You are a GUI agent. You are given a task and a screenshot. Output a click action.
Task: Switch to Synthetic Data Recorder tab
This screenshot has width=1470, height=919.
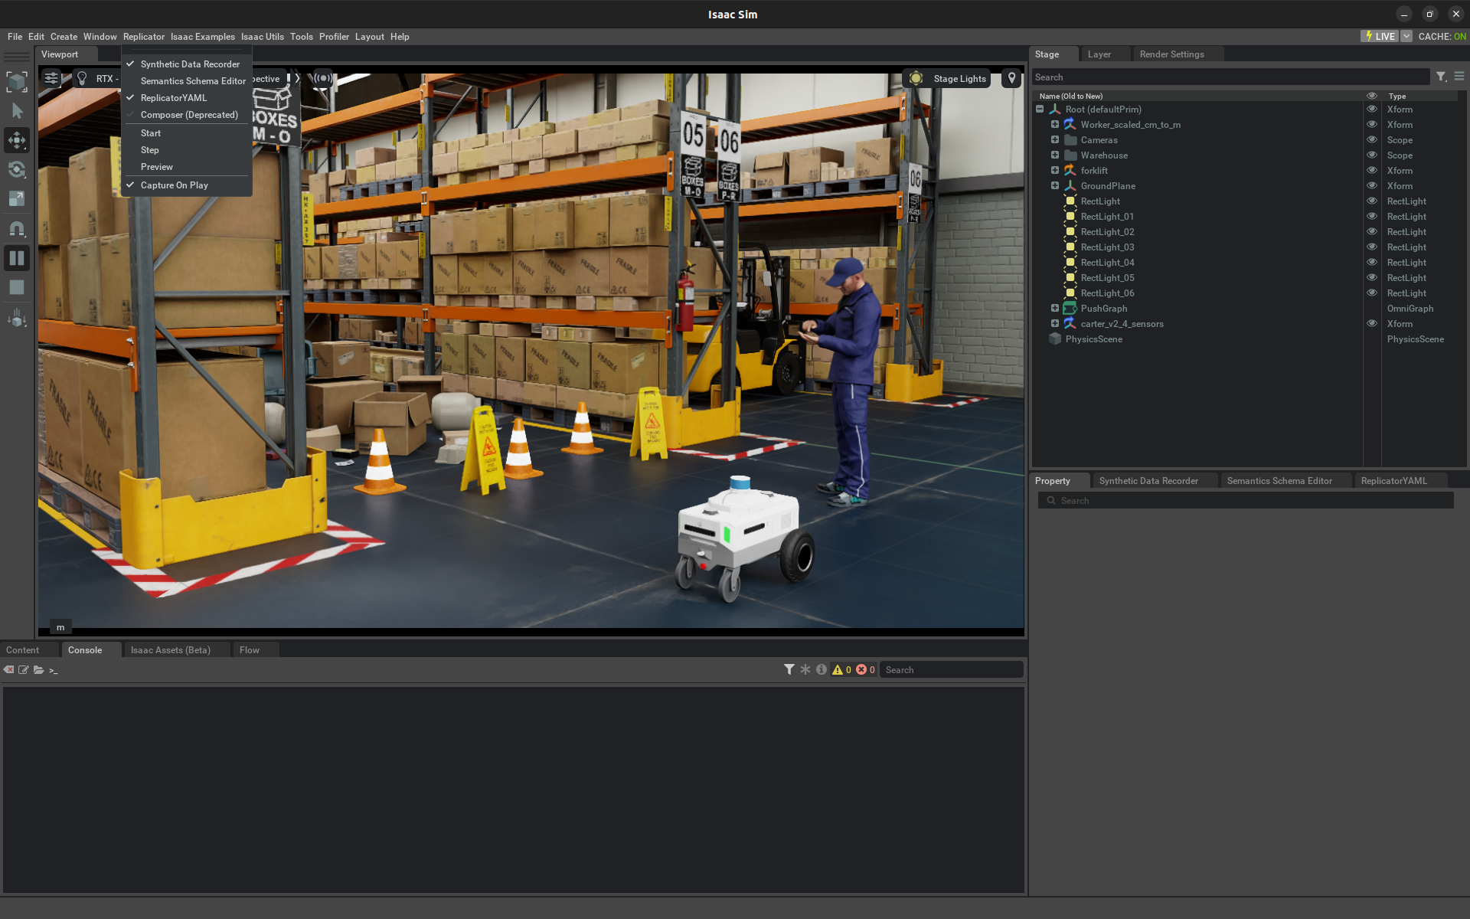coord(1148,481)
